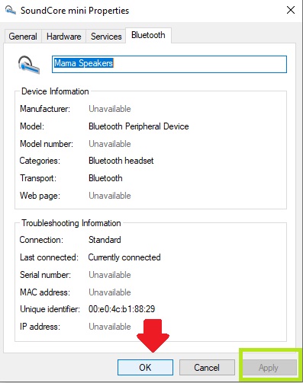Click the IP address Unavailable value
The width and height of the screenshot is (303, 383).
[110, 327]
